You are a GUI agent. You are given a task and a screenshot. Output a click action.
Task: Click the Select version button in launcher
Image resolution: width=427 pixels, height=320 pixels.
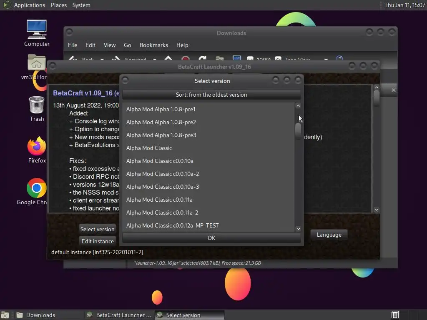97,229
